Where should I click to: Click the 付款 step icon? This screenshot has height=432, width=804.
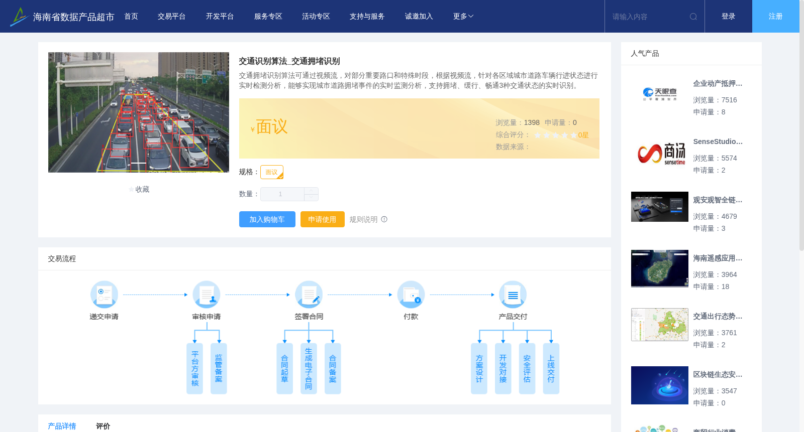[x=411, y=295]
